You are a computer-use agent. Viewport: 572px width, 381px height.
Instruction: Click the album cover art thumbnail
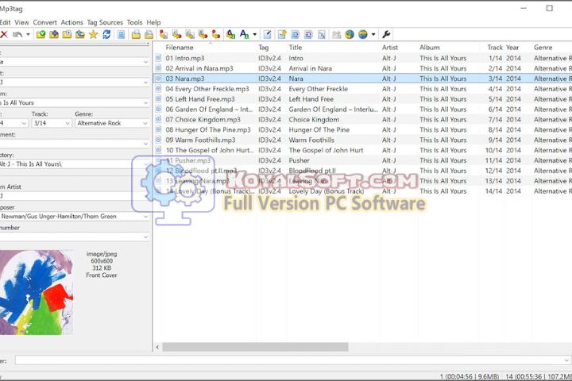36,292
